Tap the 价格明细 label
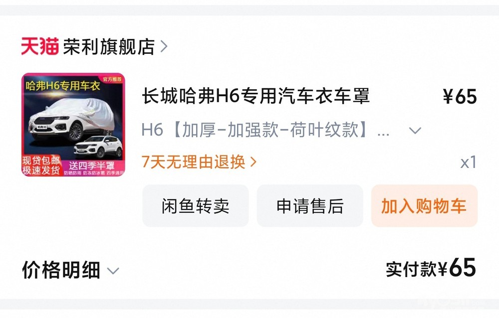 tap(61, 270)
